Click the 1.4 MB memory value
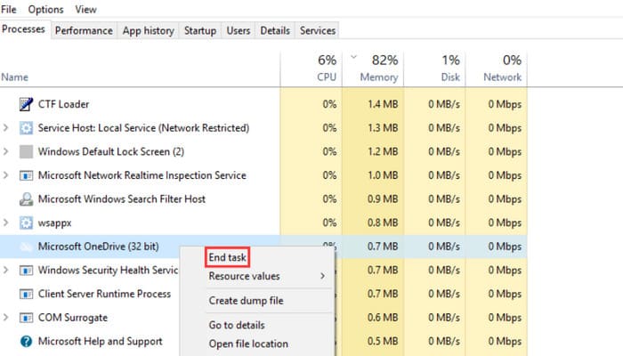Screen dimensions: 623x356 (383, 104)
